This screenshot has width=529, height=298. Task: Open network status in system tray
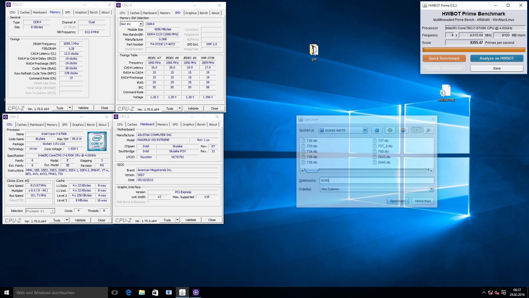click(490, 293)
